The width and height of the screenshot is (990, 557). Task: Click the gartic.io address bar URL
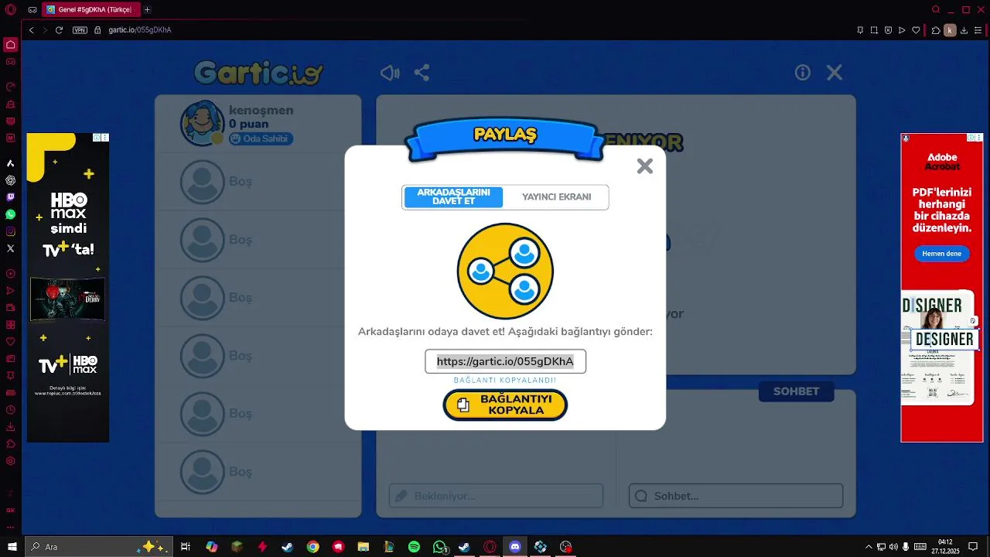140,30
